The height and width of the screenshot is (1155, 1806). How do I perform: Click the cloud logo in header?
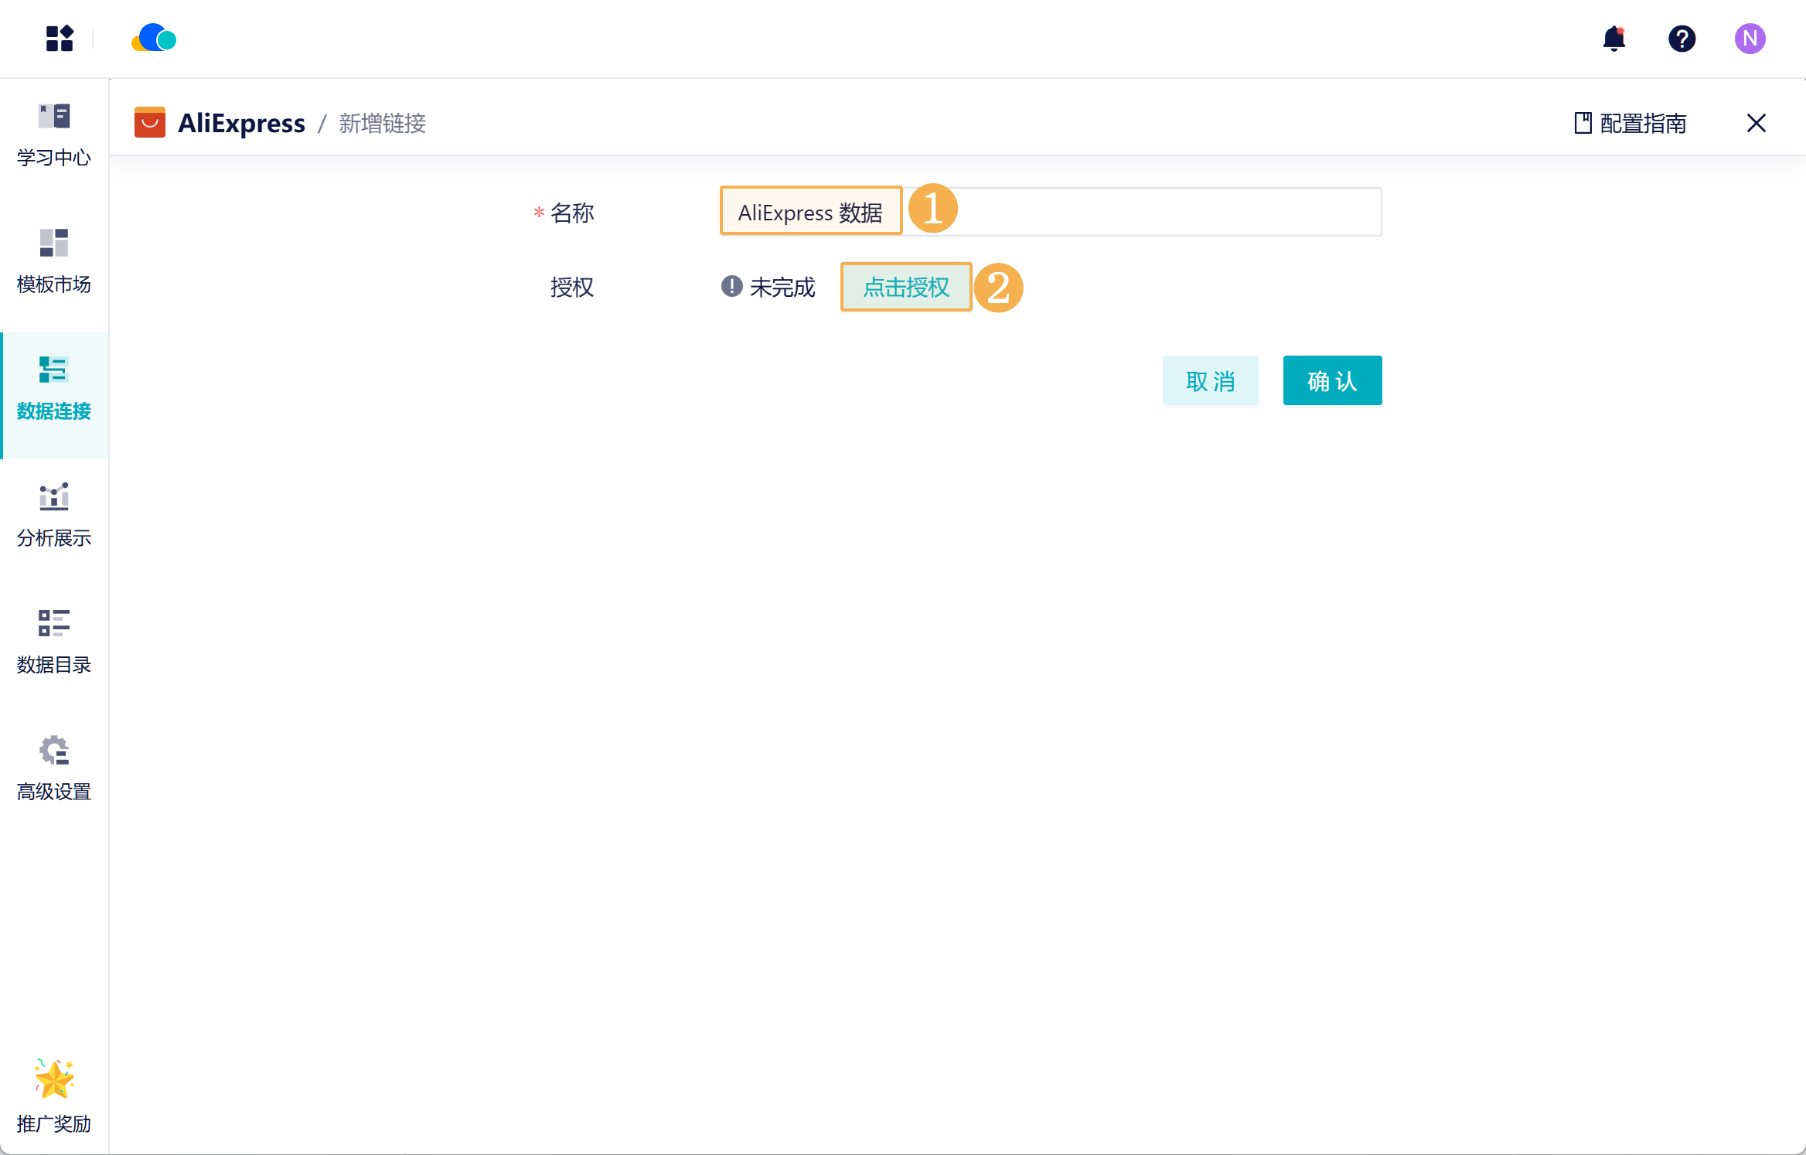pos(155,38)
